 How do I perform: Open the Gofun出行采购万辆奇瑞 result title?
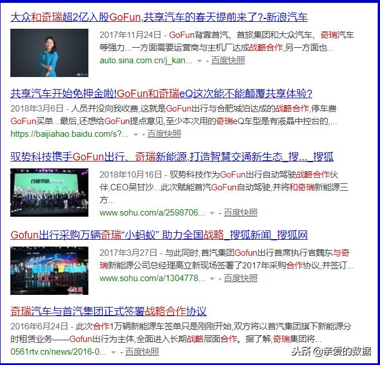[159, 235]
